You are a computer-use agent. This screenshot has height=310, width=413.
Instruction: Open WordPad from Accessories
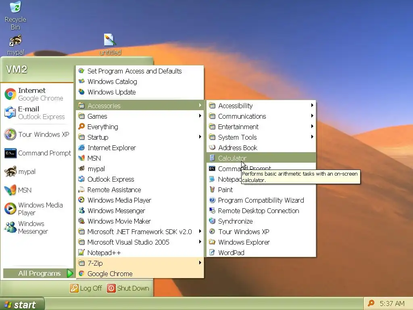[261, 253]
